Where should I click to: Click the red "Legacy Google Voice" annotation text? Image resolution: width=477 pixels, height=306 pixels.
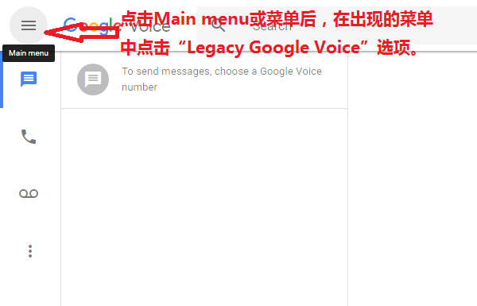pos(273,48)
